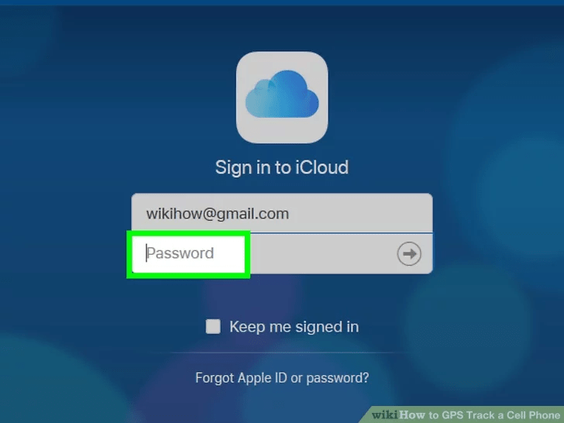The width and height of the screenshot is (564, 423).
Task: Submit sign-in with the arrow icon
Action: coord(409,254)
